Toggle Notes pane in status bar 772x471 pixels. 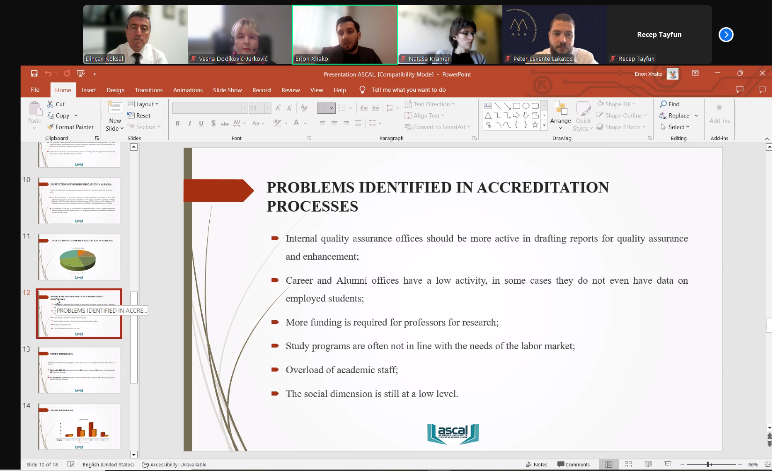click(x=537, y=464)
